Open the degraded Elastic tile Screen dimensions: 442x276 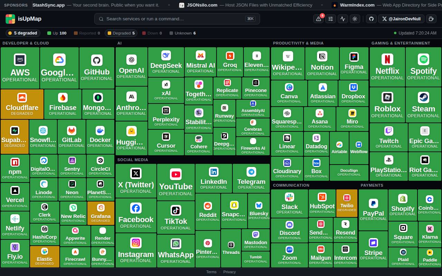click(x=45, y=256)
